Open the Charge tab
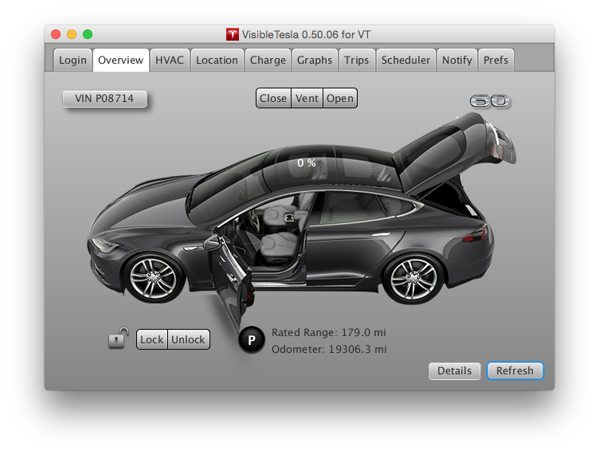Viewport: 599px width, 454px height. (x=268, y=60)
